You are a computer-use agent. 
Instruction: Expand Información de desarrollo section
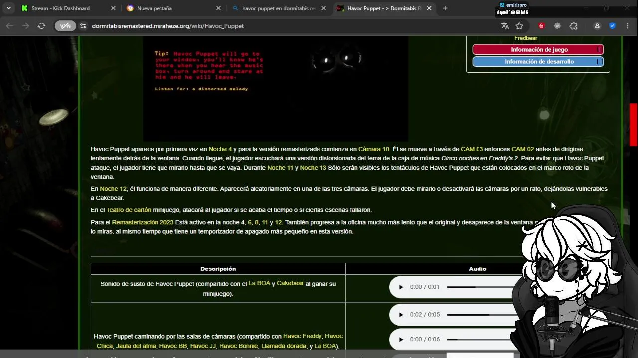coord(538,62)
